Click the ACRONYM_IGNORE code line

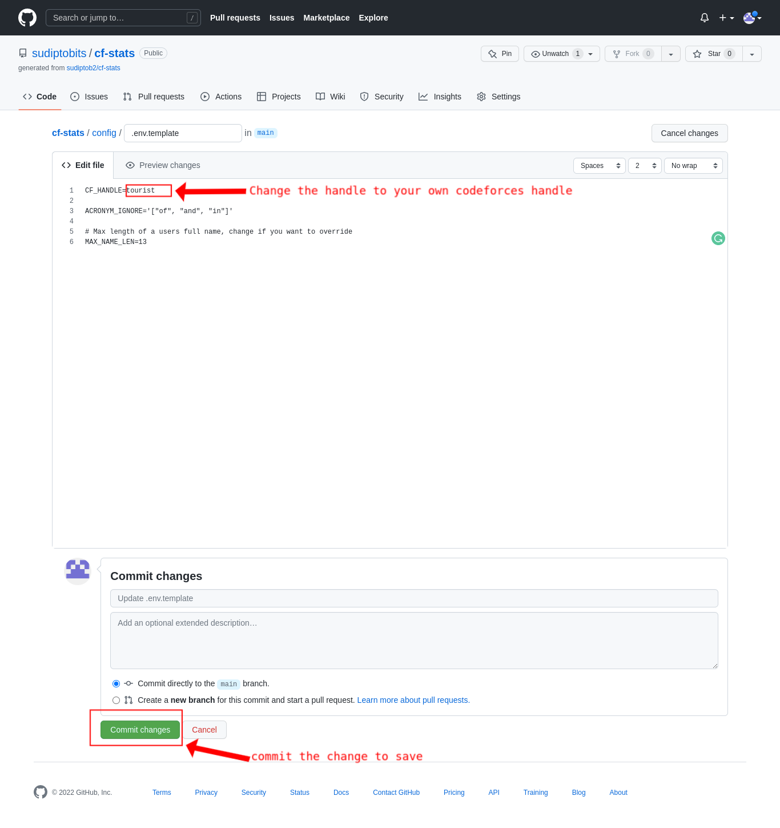pos(159,211)
